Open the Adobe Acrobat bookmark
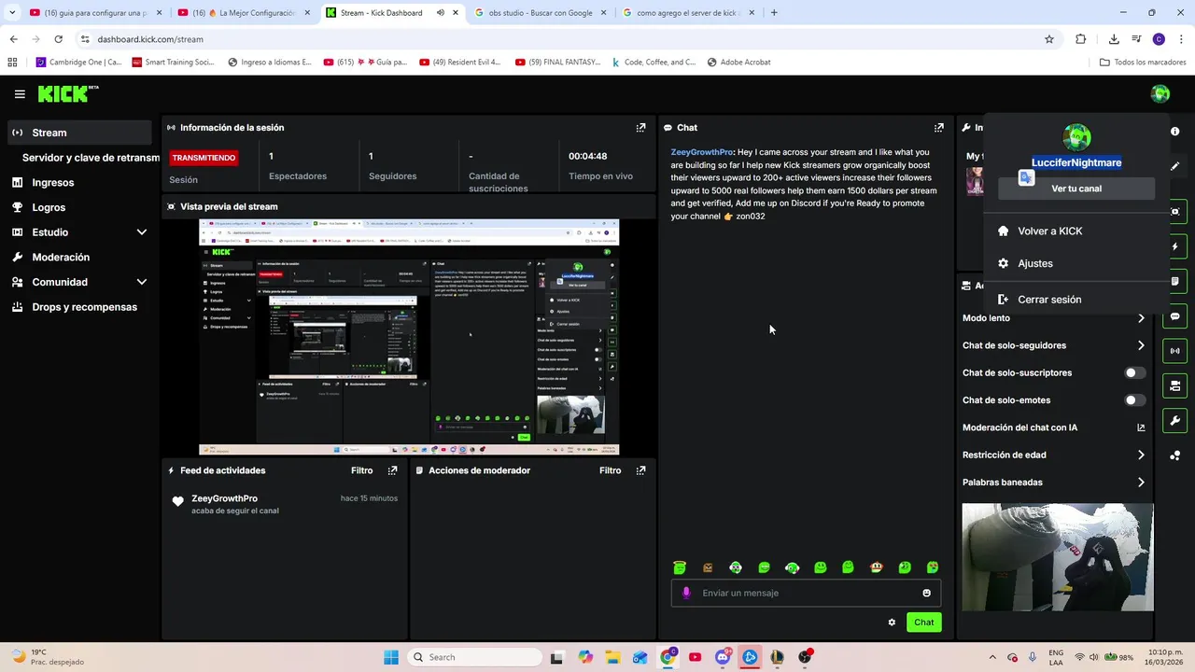Viewport: 1195px width, 672px height. [738, 63]
